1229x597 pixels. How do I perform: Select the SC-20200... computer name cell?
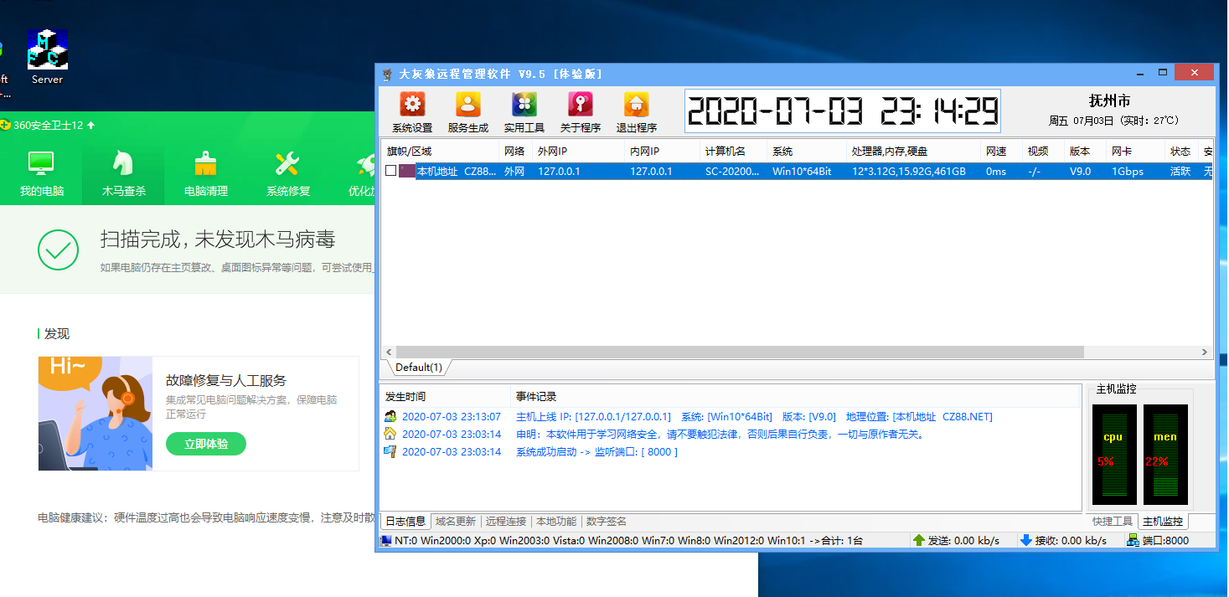(732, 171)
